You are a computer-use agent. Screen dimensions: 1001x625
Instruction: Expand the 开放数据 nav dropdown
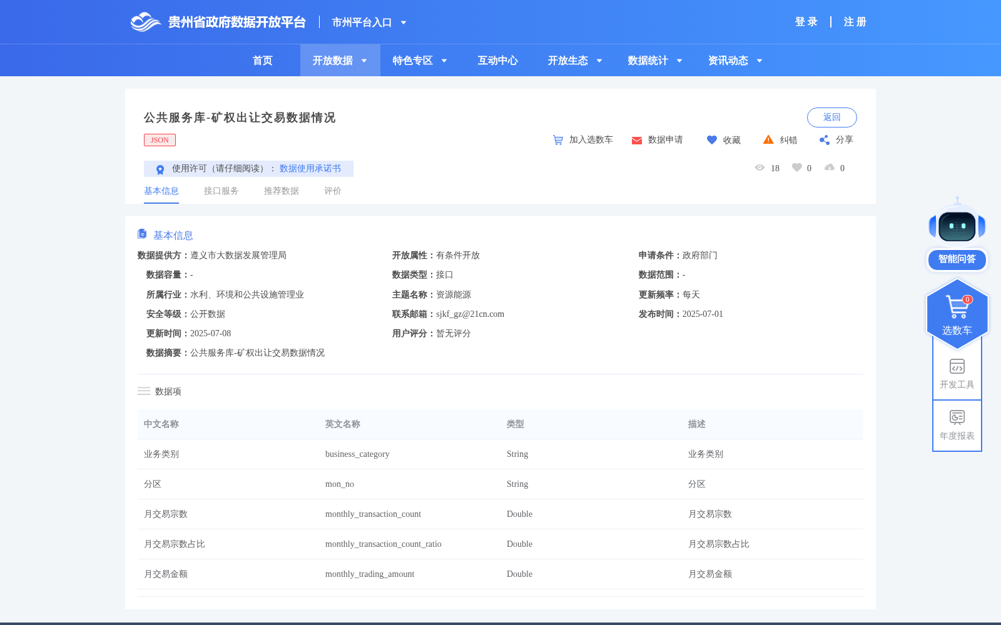[364, 61]
